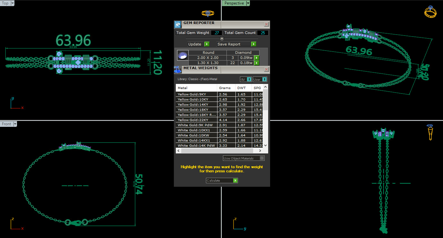This screenshot has width=443, height=238.
Task: Toggle Use Object Materials option
Action: click(x=244, y=158)
